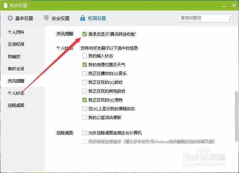The width and height of the screenshot is (239, 173).
Task: Open 个人资料 in the sidebar
Action: point(16,32)
